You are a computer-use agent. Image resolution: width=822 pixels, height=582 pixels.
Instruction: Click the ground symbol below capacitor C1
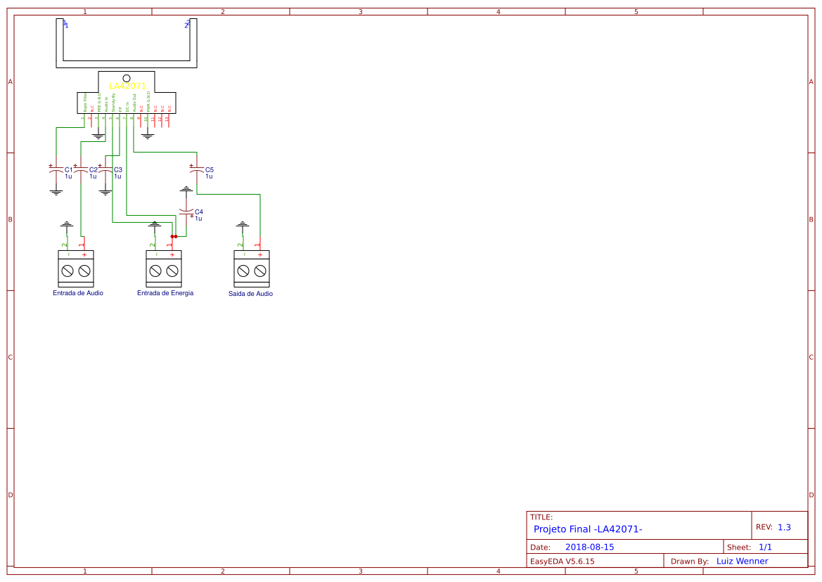coord(55,190)
